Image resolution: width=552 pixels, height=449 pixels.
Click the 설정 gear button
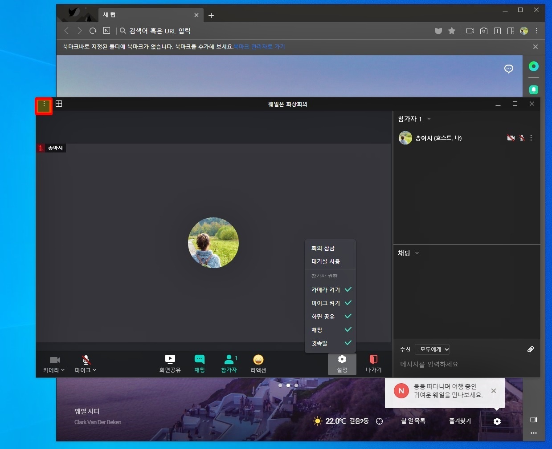pos(342,364)
